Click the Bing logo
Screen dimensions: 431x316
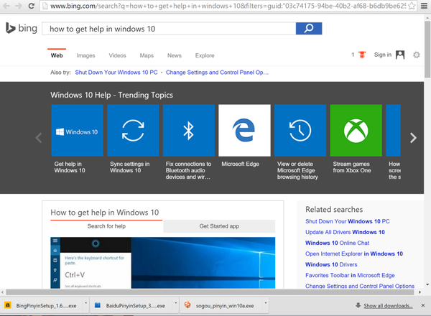[22, 28]
